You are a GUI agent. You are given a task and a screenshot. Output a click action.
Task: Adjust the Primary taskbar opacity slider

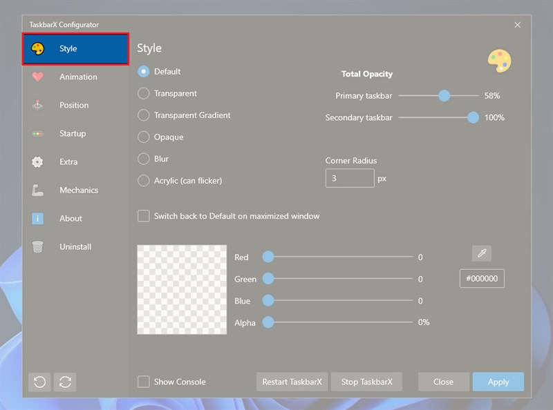tap(443, 96)
